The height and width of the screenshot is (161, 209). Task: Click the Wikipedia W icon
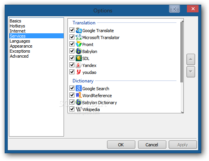(79, 109)
